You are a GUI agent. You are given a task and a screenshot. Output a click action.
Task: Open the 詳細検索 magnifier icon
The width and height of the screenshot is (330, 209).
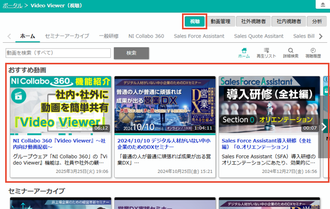[291, 53]
